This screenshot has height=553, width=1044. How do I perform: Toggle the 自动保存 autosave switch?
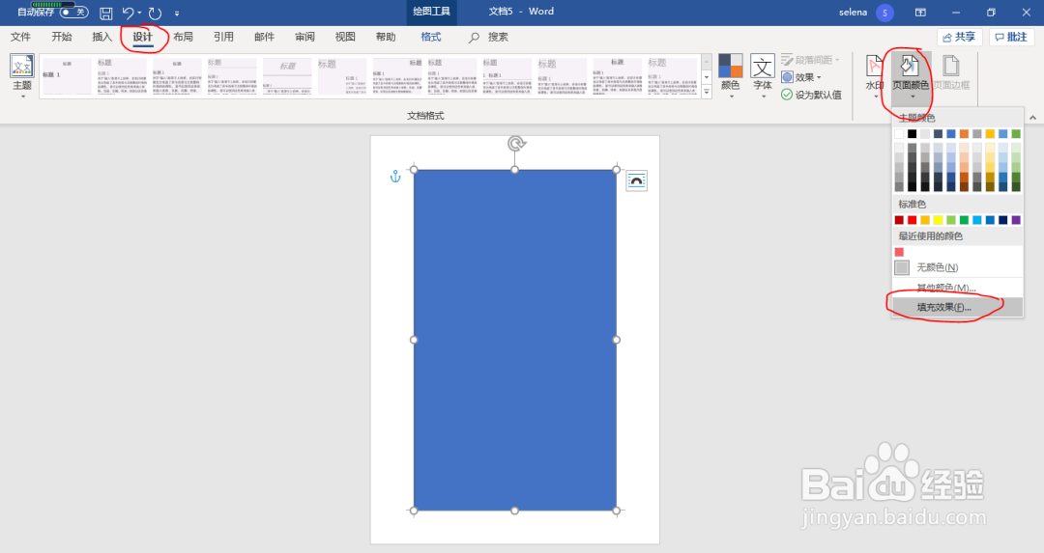coord(73,13)
